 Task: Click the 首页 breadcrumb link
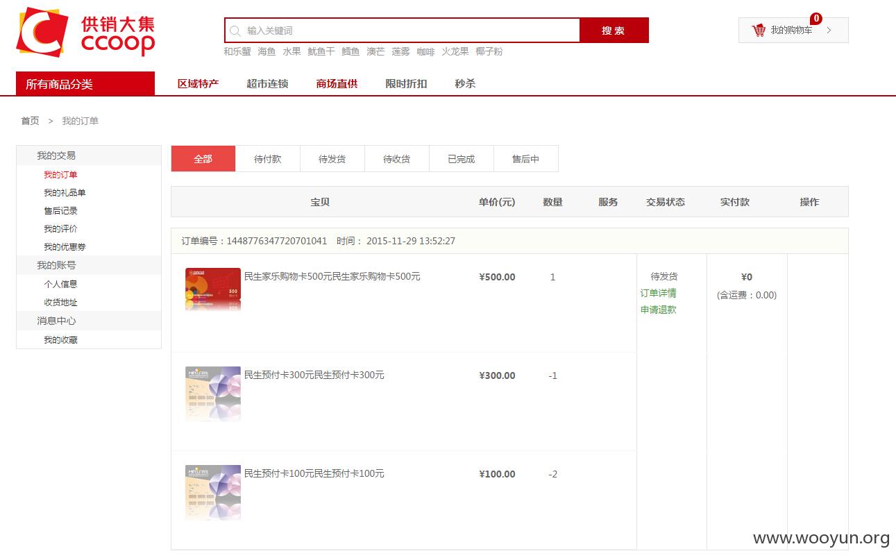(x=30, y=121)
